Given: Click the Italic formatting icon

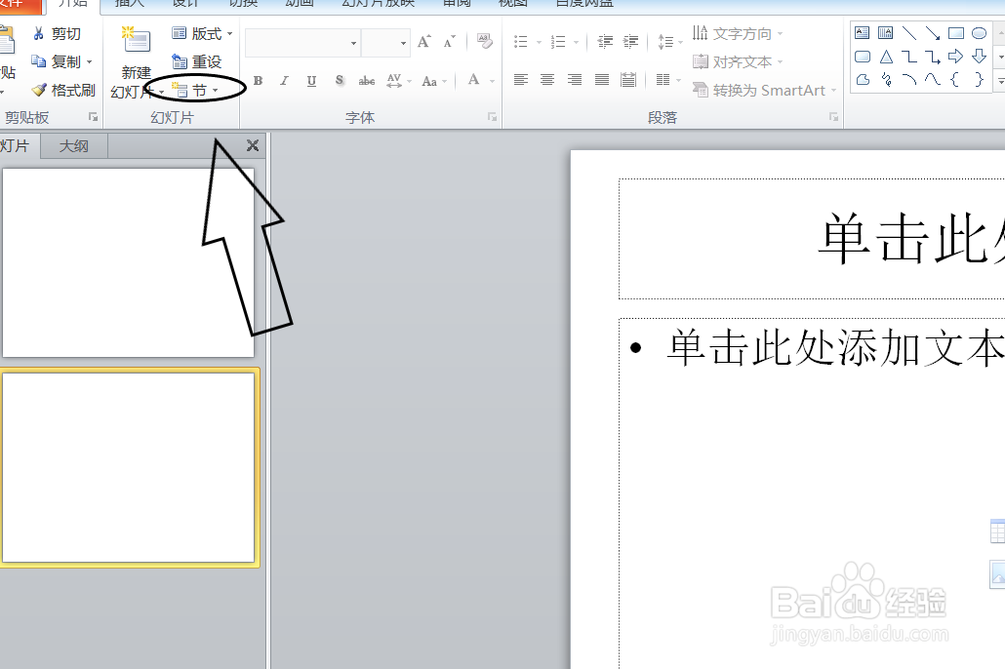Looking at the screenshot, I should (284, 80).
